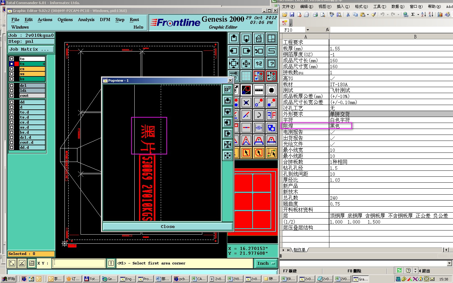The image size is (453, 283).
Task: Click the Excel save icon
Action: pos(292,14)
